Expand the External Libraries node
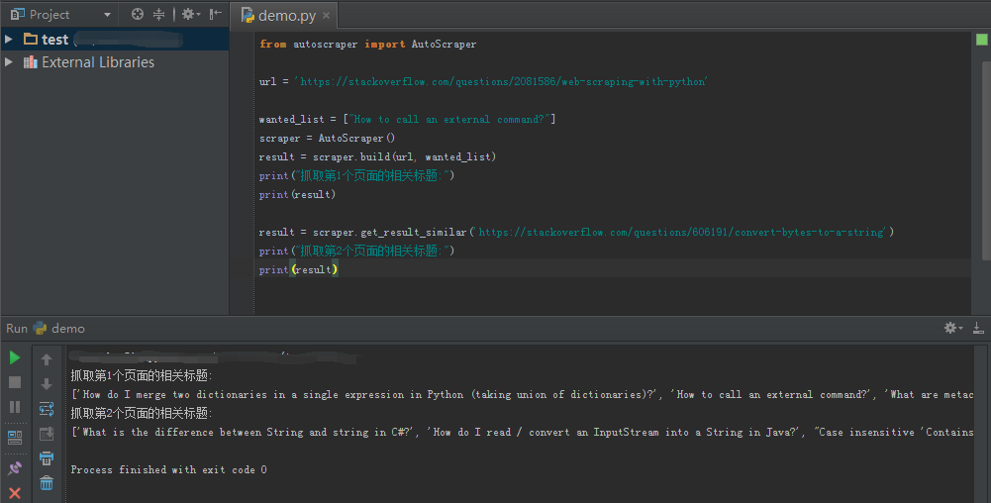Screen dimensions: 991x503 8,62
